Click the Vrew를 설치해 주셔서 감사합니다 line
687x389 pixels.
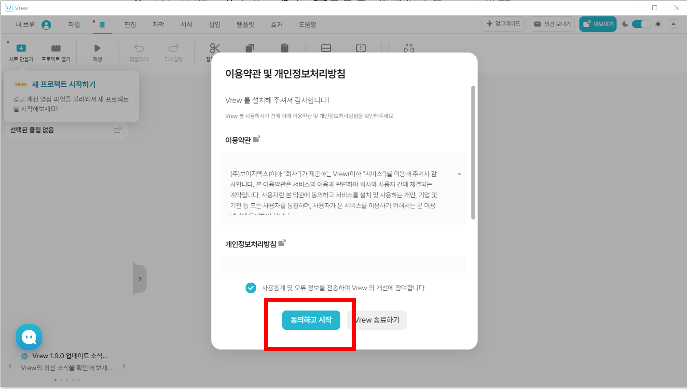pos(277,101)
